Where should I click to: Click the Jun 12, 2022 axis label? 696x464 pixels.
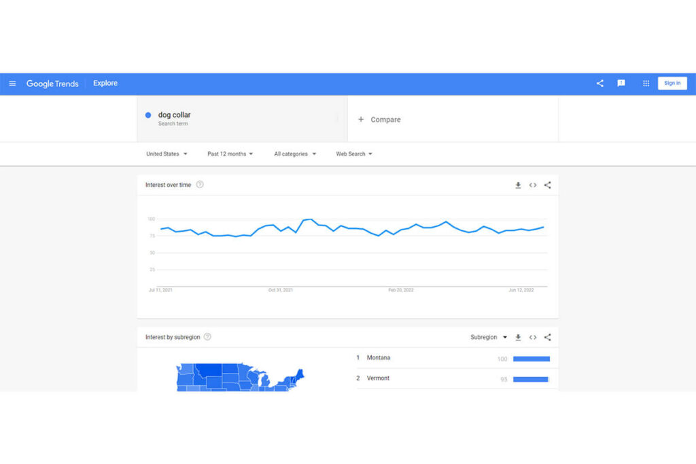click(521, 290)
